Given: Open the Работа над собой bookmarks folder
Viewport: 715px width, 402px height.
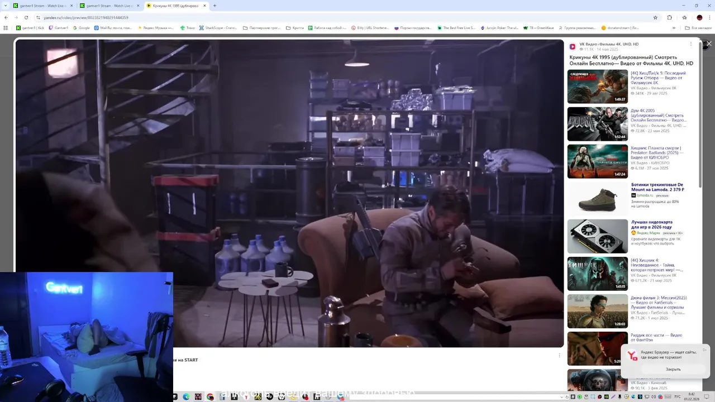Looking at the screenshot, I should pos(327,27).
